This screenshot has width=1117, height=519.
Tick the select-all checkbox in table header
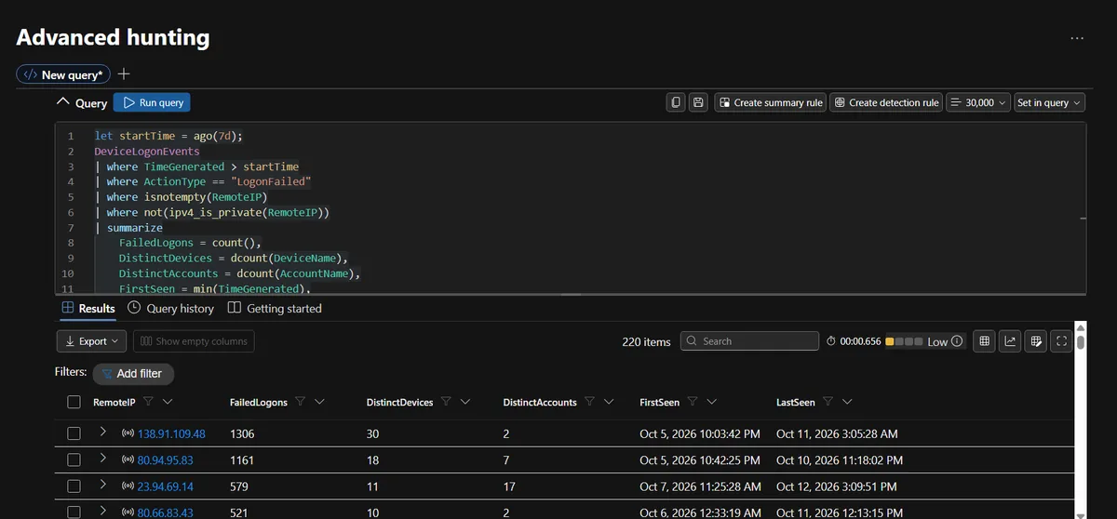click(74, 402)
